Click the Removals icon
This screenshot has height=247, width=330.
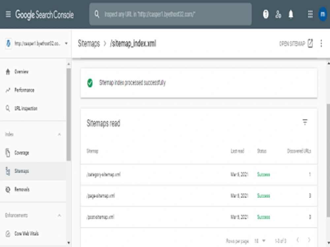click(8, 189)
